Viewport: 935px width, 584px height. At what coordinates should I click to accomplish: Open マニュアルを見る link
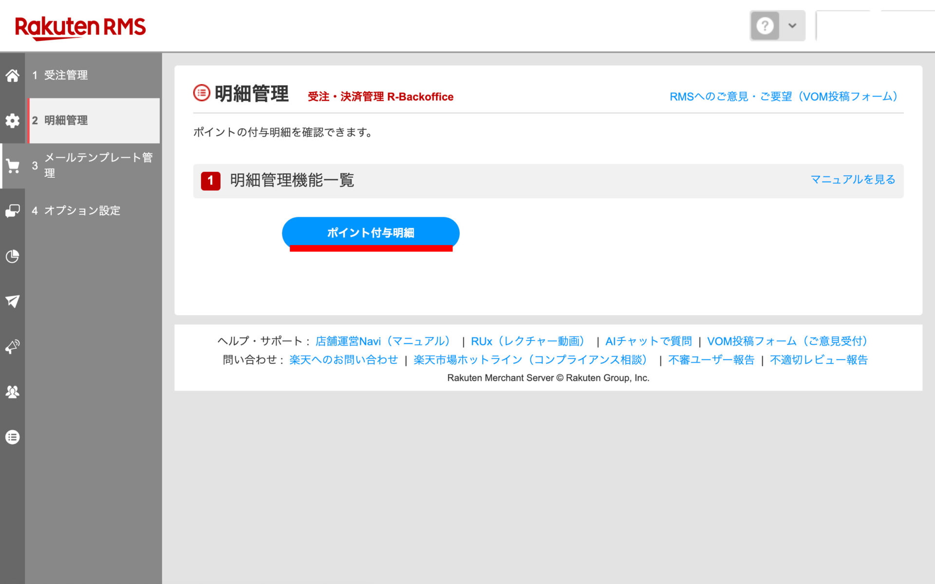point(853,180)
